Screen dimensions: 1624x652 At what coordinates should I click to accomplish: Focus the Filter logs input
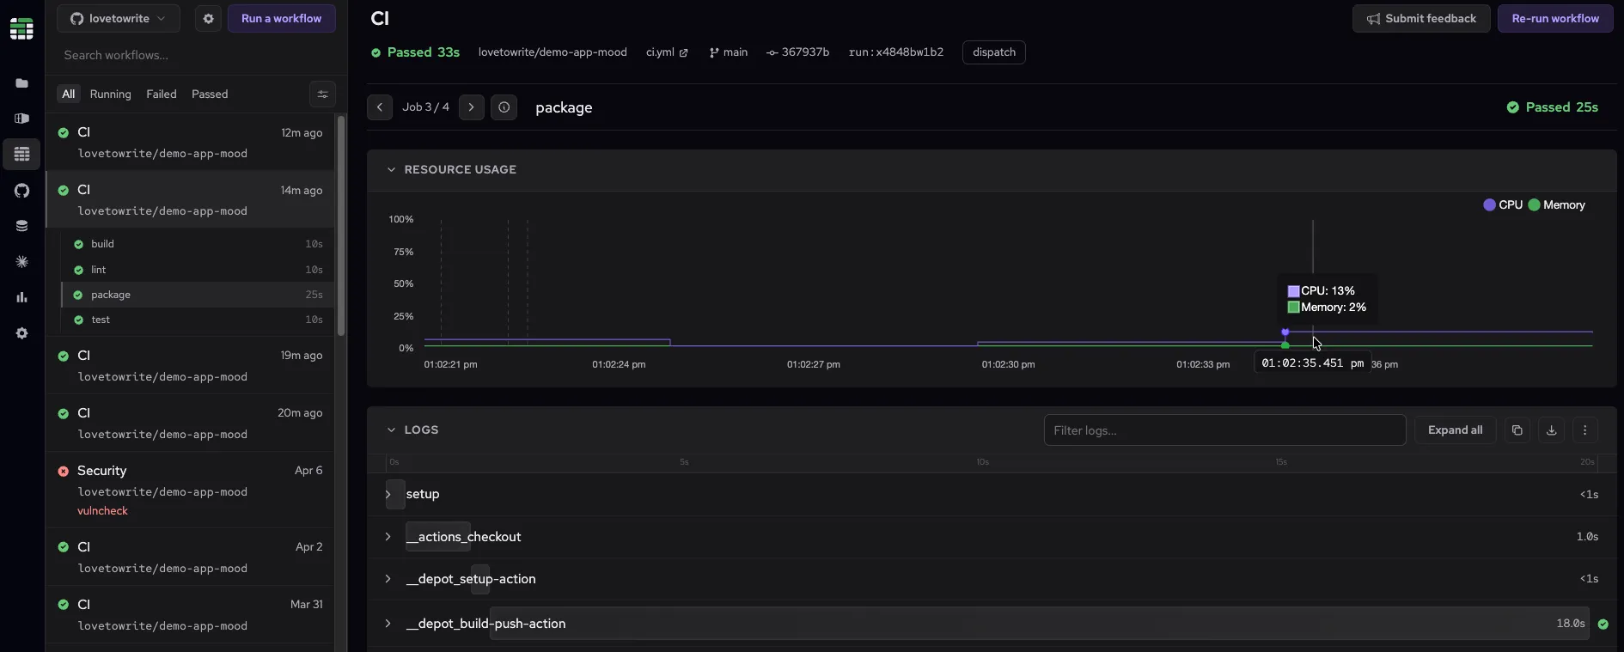click(1224, 430)
